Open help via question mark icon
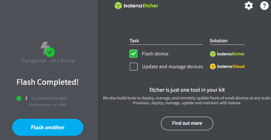The height and width of the screenshot is (140, 271). point(264,6)
